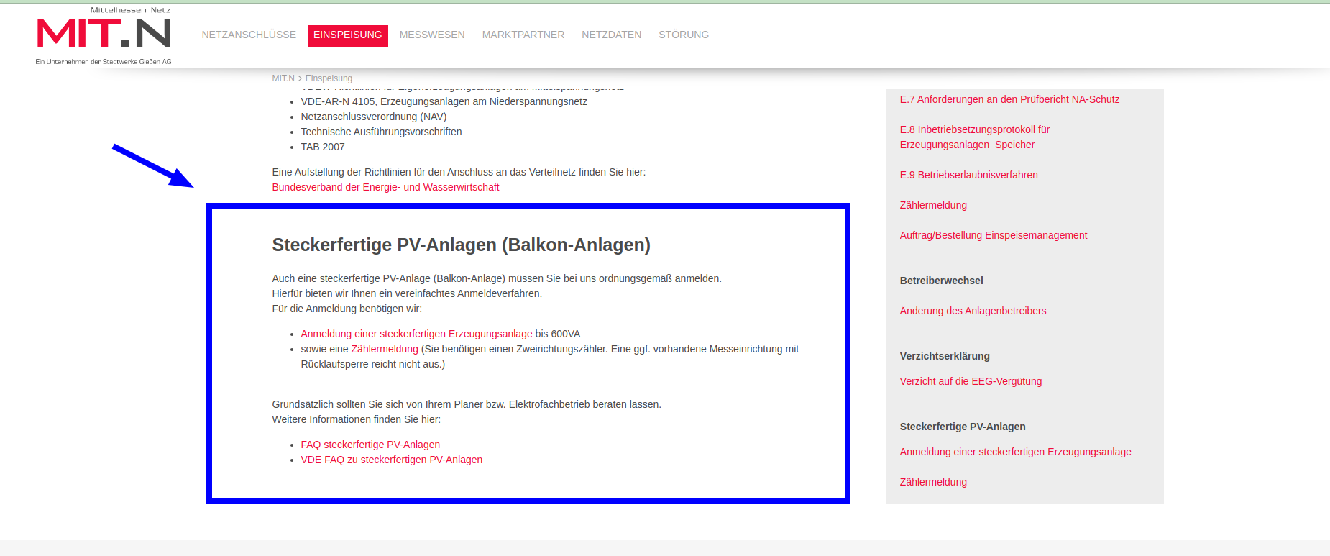Click the Steckerfertige PV-Anlagen sidebar heading

963,427
